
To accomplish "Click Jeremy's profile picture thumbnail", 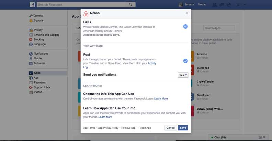I will point(181,5).
